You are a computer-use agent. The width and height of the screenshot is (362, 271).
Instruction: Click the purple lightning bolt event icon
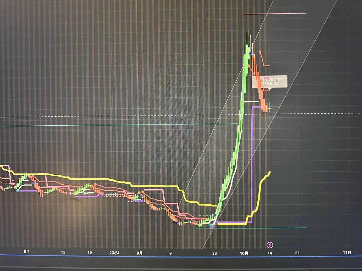coord(270,244)
